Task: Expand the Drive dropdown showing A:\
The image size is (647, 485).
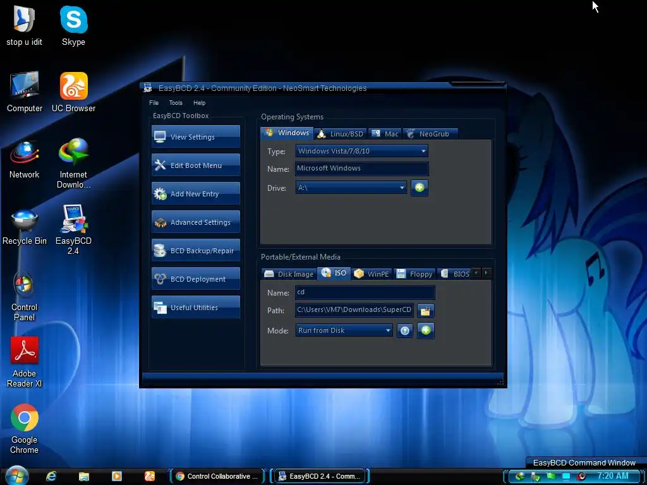Action: click(x=351, y=188)
